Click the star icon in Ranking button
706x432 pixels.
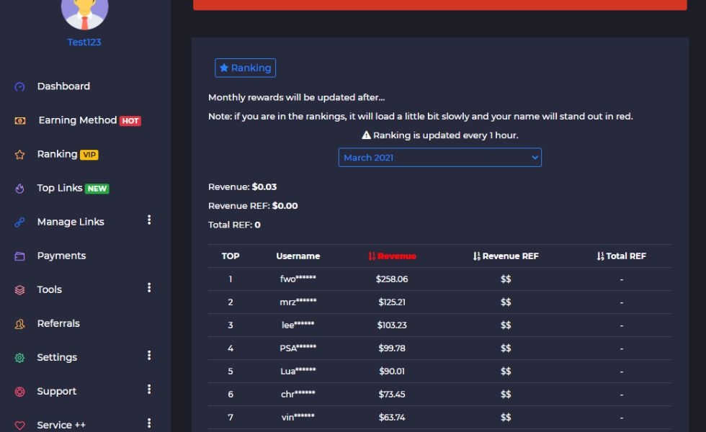pos(224,68)
